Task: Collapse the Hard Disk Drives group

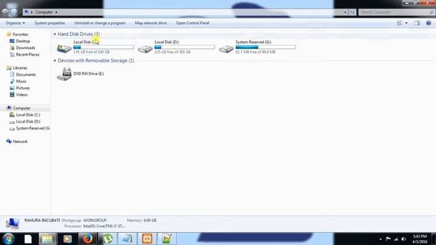Action: (x=54, y=34)
